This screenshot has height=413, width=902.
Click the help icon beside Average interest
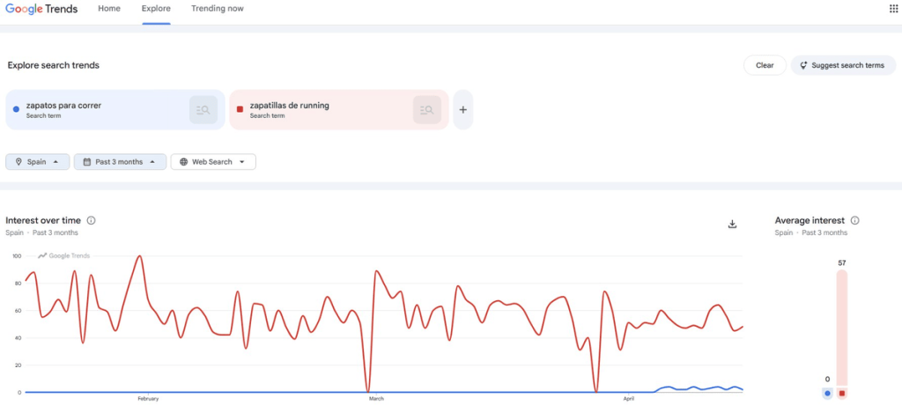pos(854,221)
